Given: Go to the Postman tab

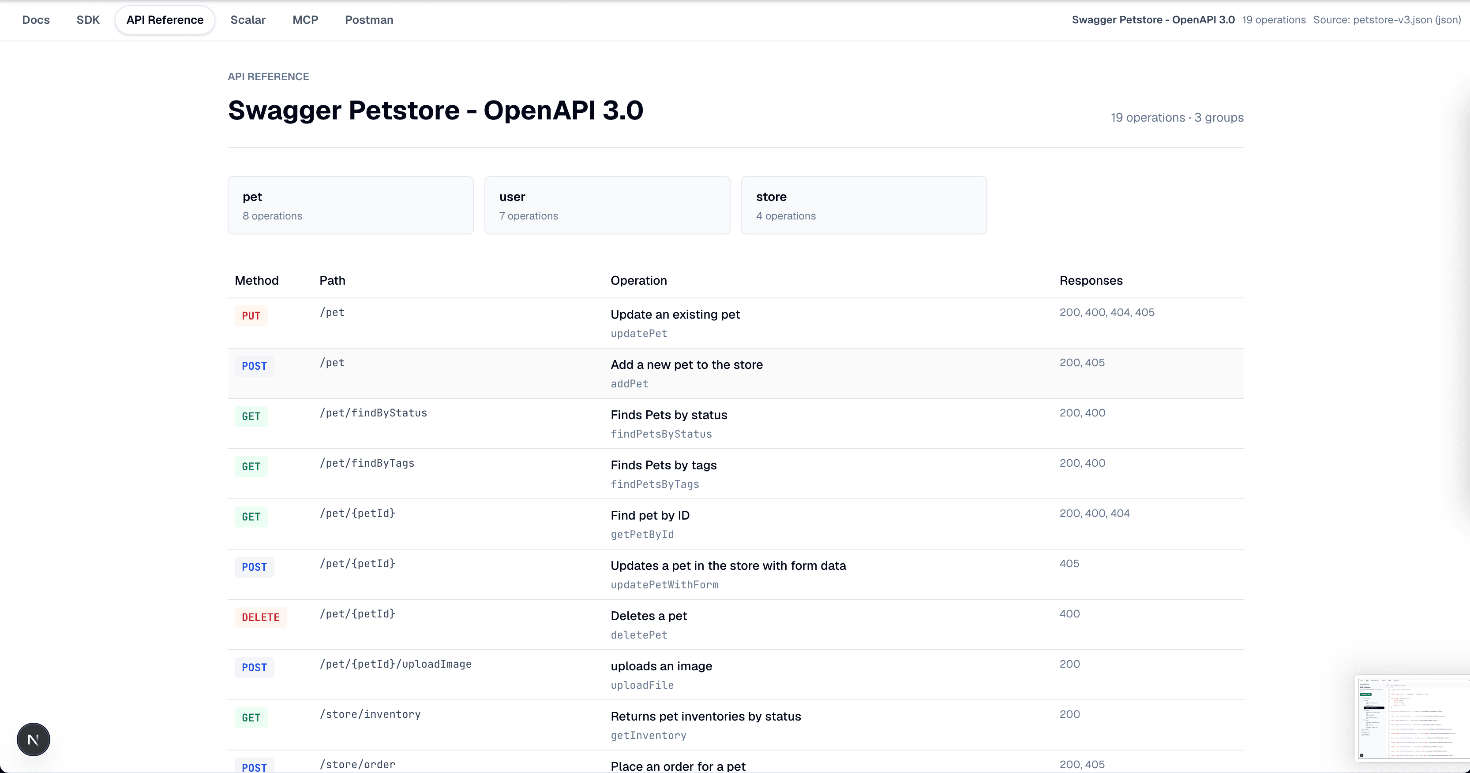Looking at the screenshot, I should click(x=369, y=20).
